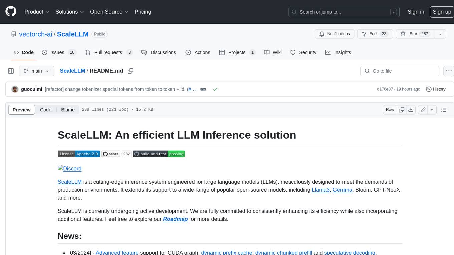The width and height of the screenshot is (454, 255).
Task: Open the Actions tab
Action: [198, 52]
